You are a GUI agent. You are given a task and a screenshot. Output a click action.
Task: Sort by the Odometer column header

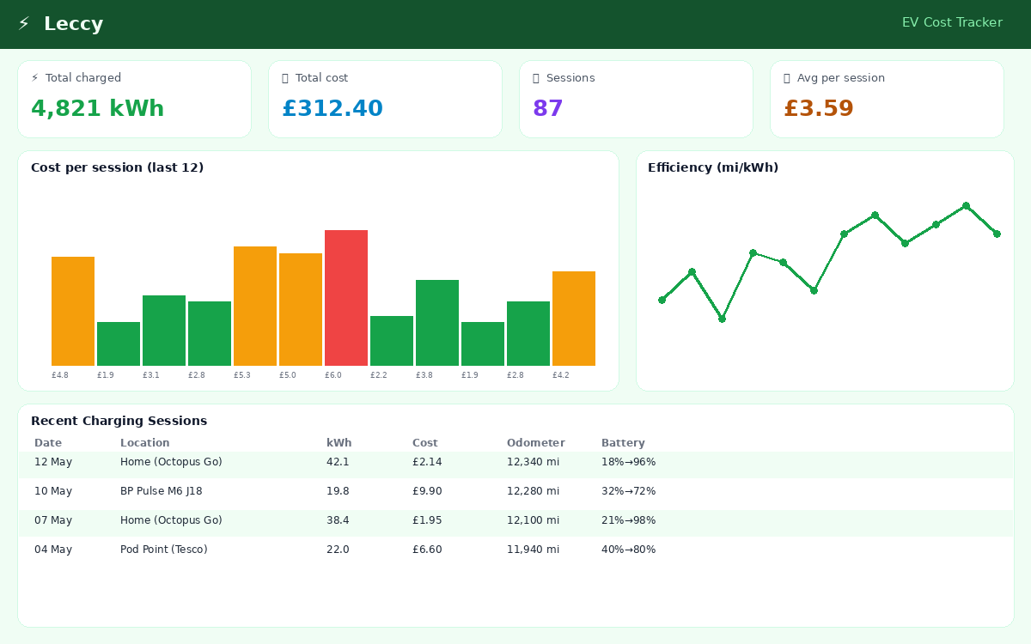tap(536, 443)
